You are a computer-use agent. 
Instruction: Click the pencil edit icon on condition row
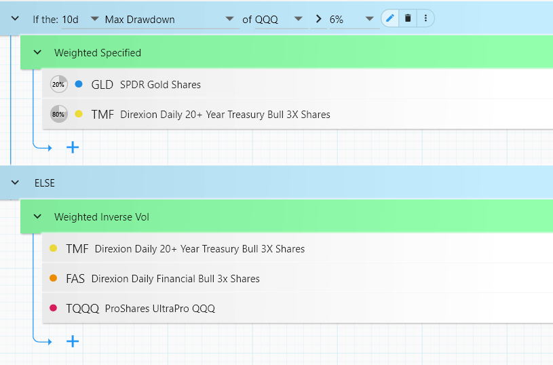390,18
